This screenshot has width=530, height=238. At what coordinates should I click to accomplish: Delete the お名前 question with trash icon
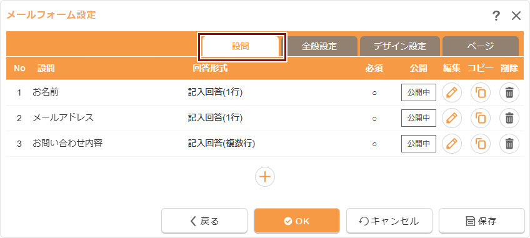[509, 92]
